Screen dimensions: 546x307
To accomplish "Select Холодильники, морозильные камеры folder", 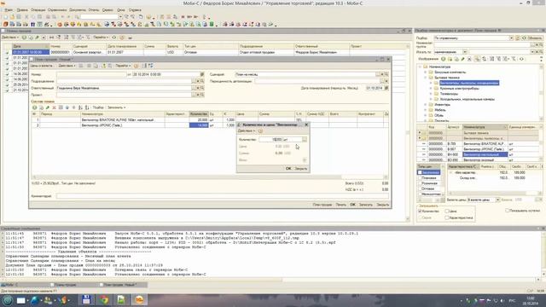I will 467,99.
